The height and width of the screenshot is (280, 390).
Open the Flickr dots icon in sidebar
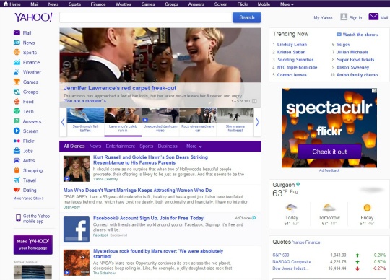tap(17, 141)
